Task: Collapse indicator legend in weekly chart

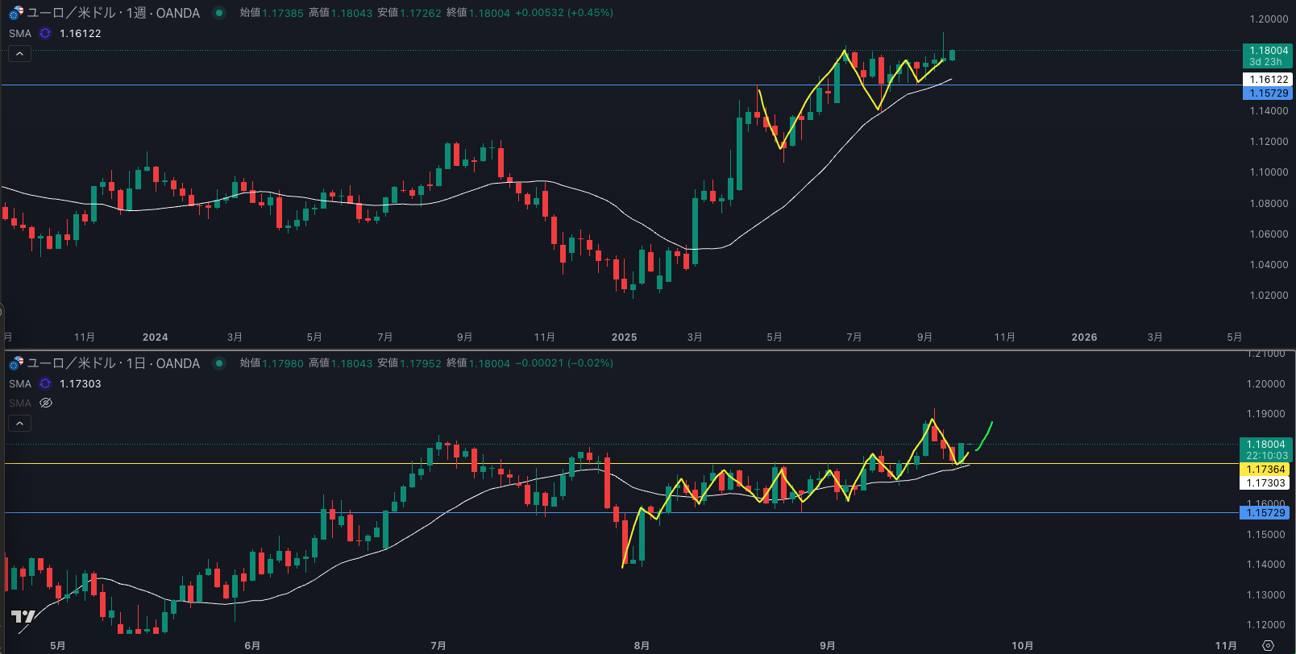Action: click(19, 54)
